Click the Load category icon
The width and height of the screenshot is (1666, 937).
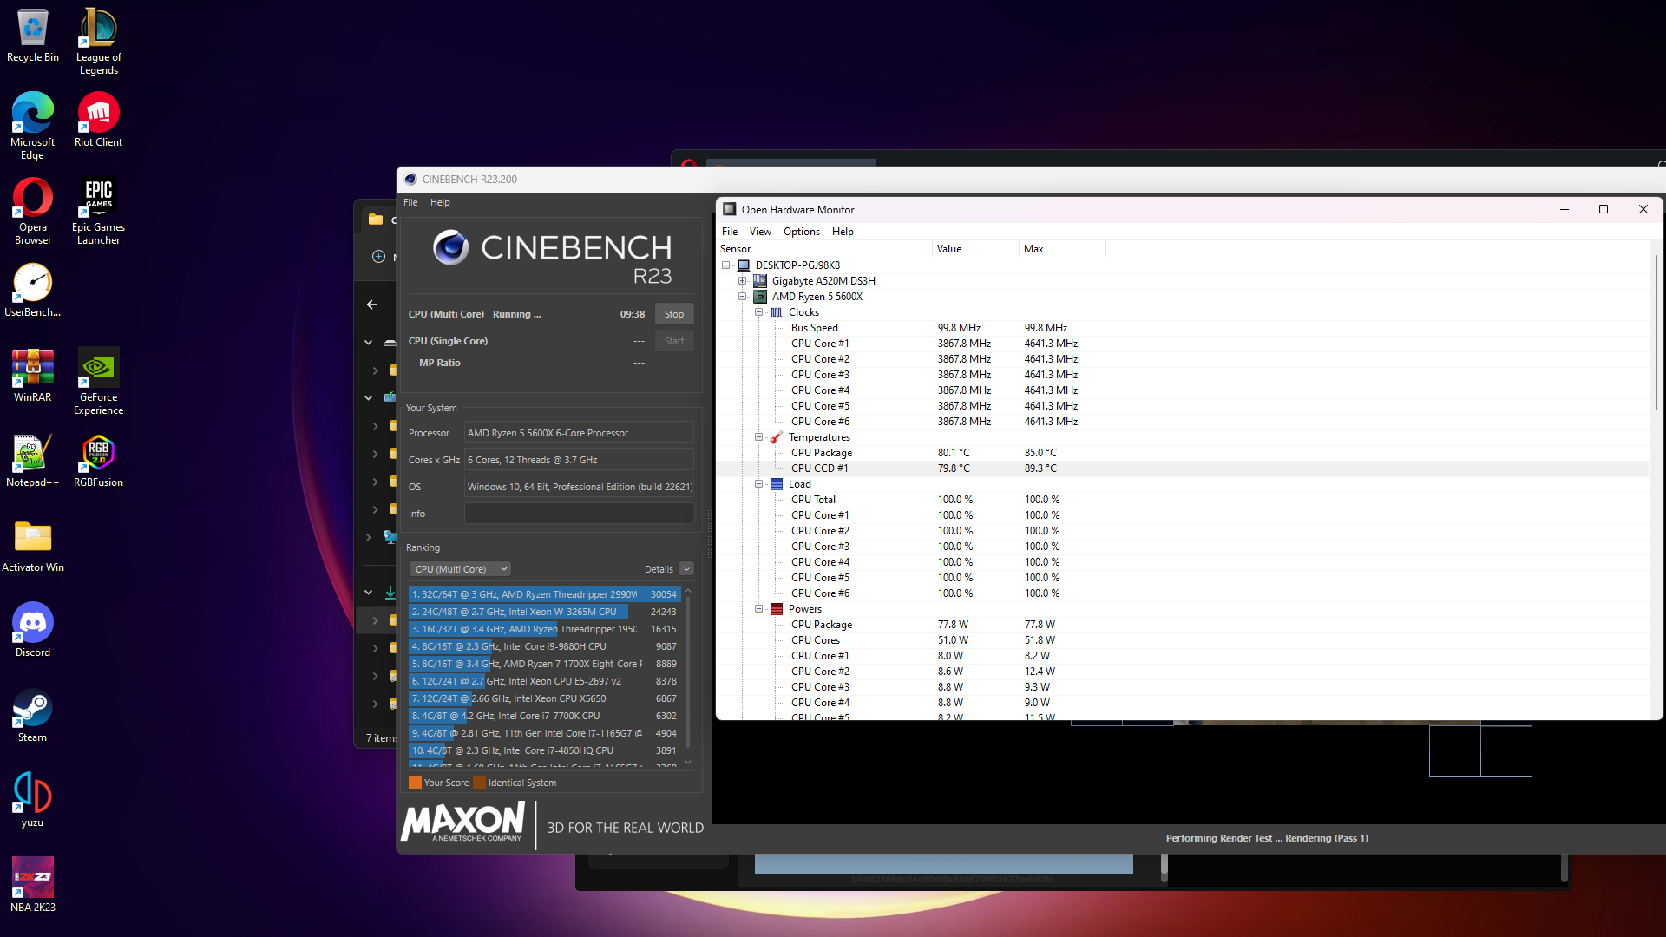[x=777, y=484]
